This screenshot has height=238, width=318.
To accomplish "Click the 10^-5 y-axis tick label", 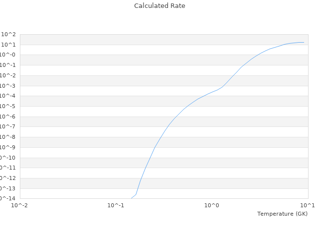I will pyautogui.click(x=8, y=106).
